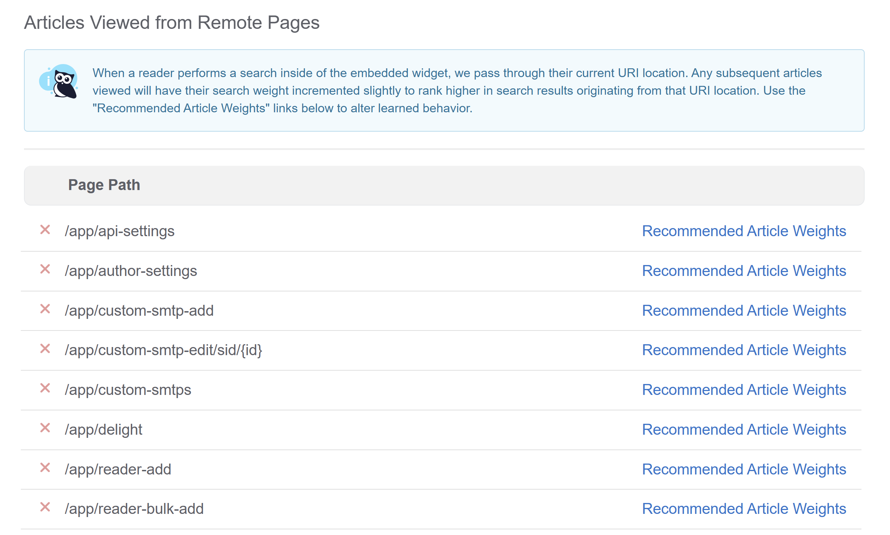Click the /app/delight path text
This screenshot has height=535, width=890.
tap(104, 429)
